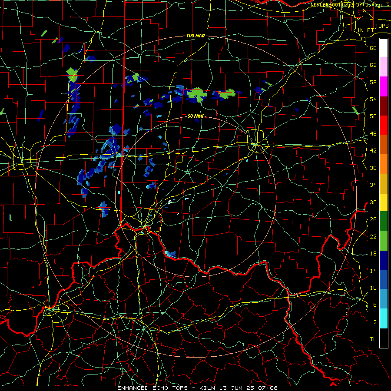Click the black TH band in legend

tap(384, 338)
